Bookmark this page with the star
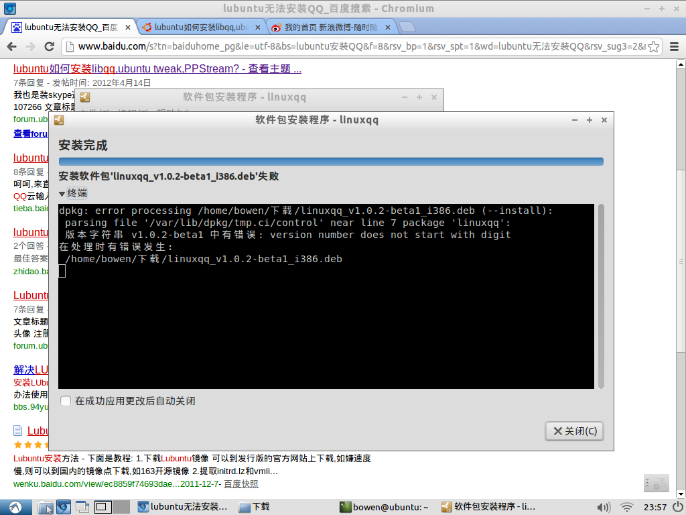Viewport: 686px width, 515px height. [654, 46]
